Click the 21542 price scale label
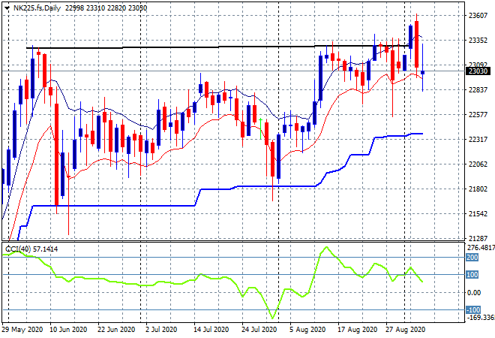 click(478, 214)
